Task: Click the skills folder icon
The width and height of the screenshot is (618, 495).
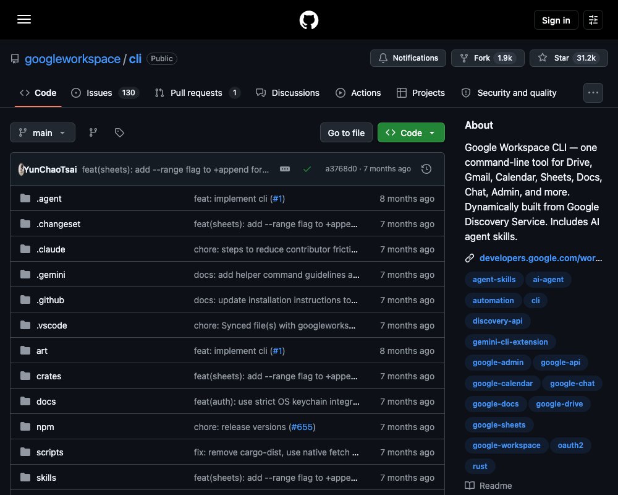Action: point(25,477)
